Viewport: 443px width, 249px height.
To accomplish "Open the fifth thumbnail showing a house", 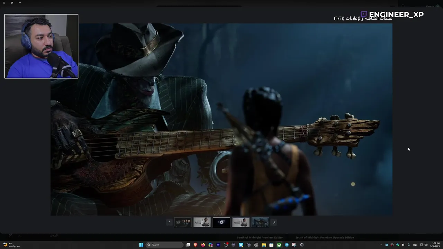I will tap(260, 222).
